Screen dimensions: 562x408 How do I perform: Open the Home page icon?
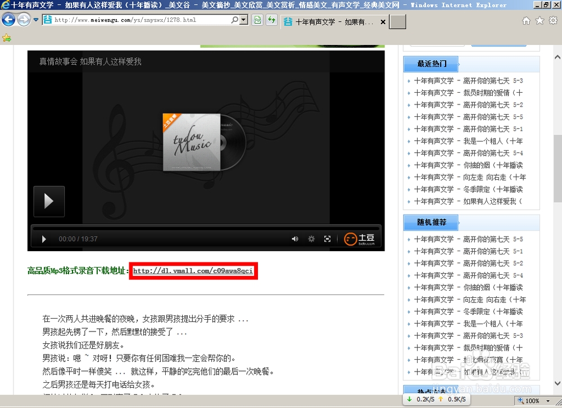coord(525,21)
